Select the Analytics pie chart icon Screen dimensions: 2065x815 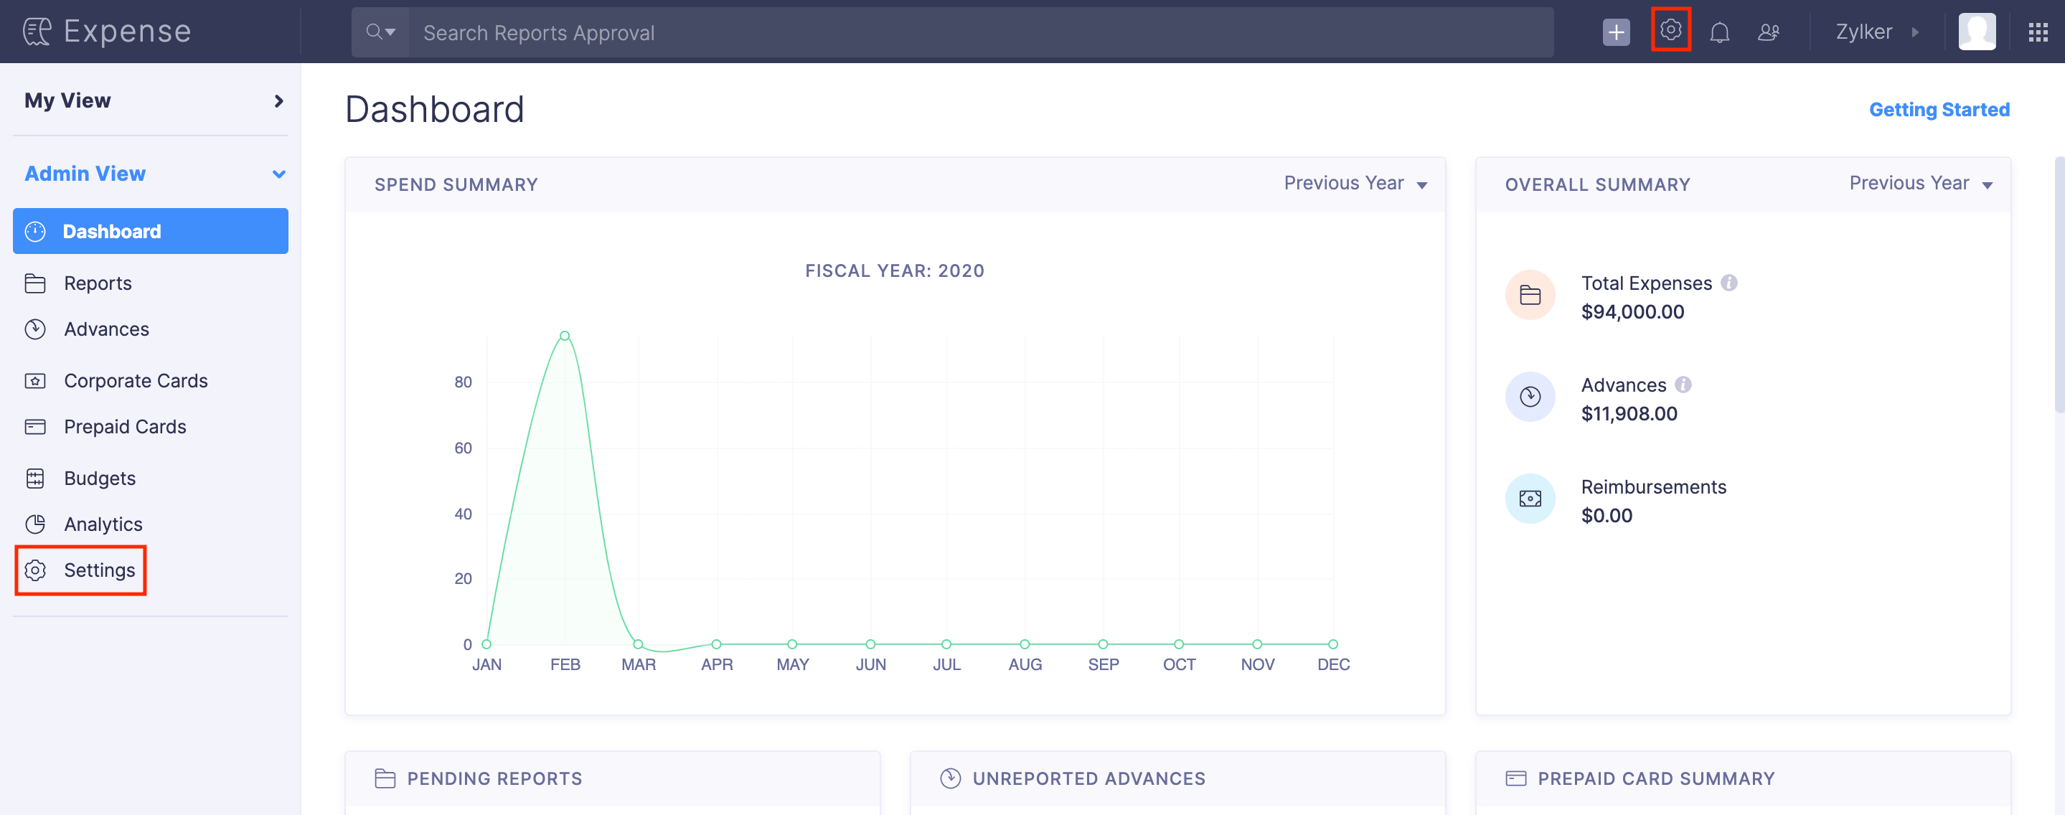coord(36,524)
